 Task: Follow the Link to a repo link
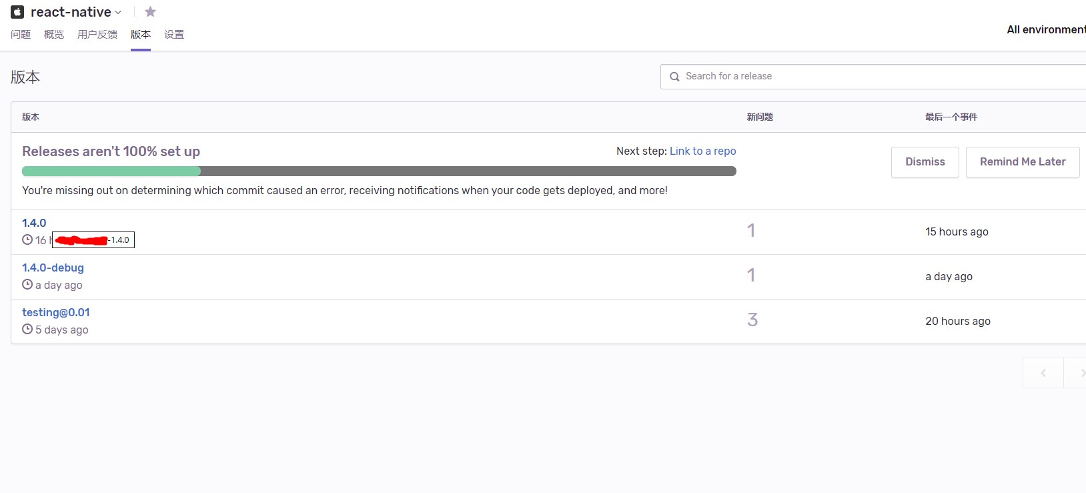[703, 151]
